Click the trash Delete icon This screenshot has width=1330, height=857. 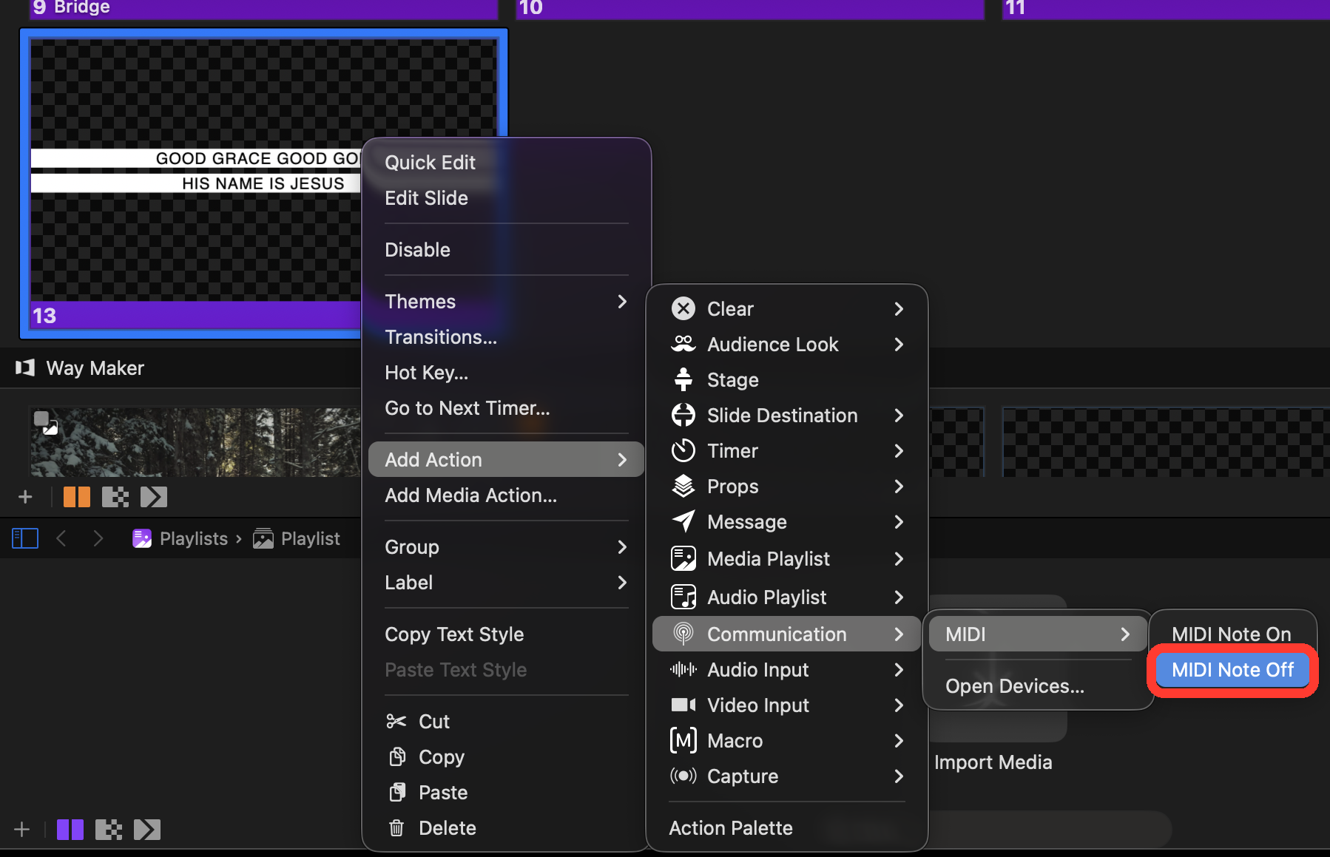click(396, 828)
